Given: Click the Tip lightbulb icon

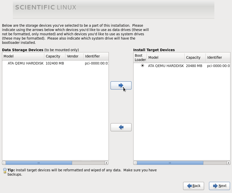Looking at the screenshot, I should pos(4,171).
